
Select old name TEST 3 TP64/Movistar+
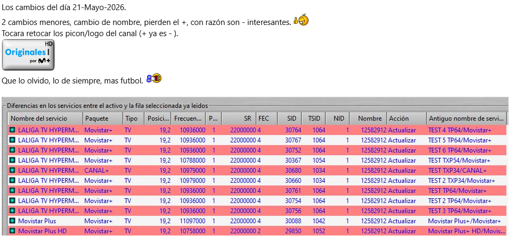pyautogui.click(x=459, y=210)
